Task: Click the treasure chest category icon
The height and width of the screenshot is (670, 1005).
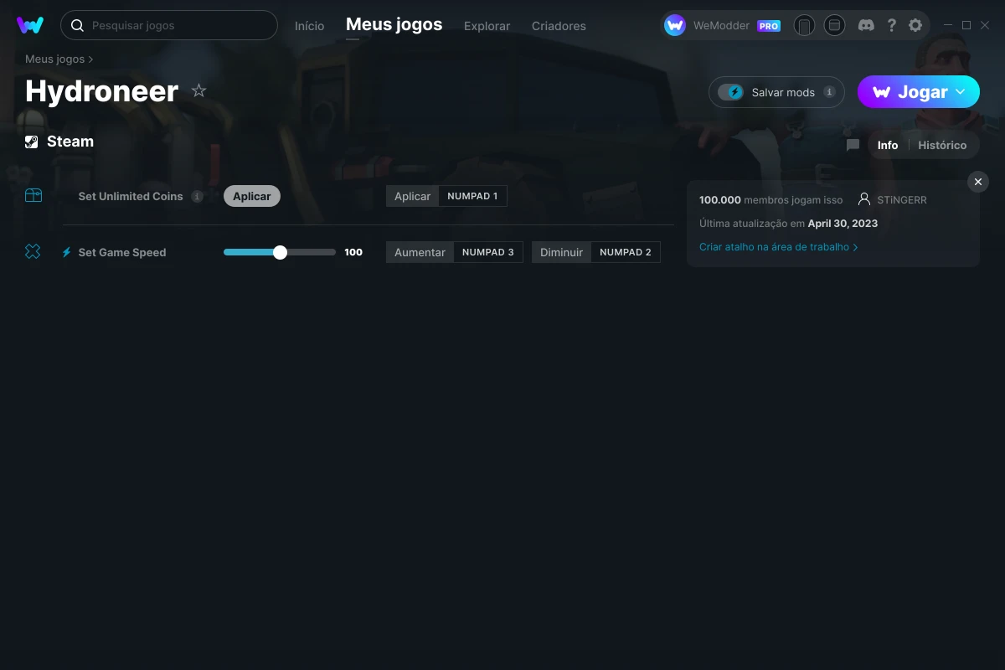Action: click(33, 196)
